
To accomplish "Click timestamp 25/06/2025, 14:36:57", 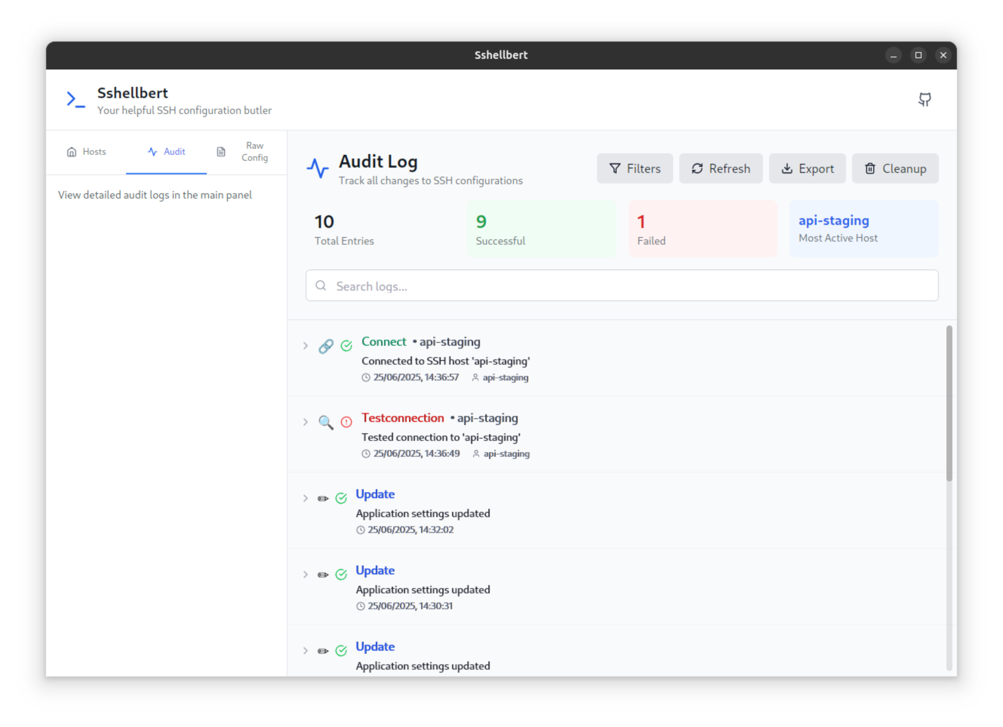I will coord(416,378).
